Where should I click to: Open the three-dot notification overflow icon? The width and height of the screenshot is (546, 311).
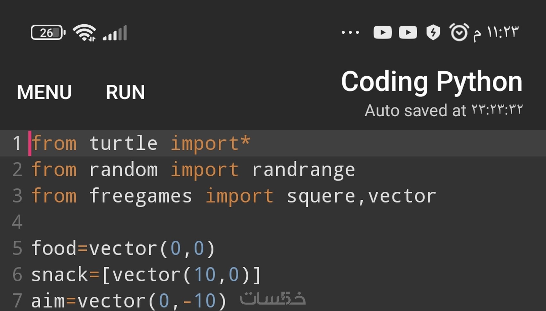350,32
